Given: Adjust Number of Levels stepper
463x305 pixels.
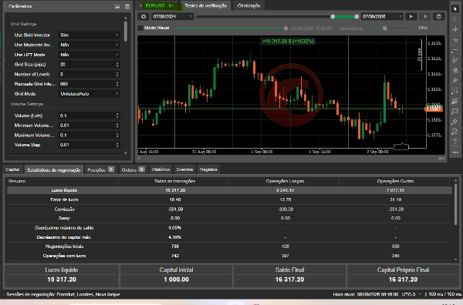Looking at the screenshot, I should 117,74.
